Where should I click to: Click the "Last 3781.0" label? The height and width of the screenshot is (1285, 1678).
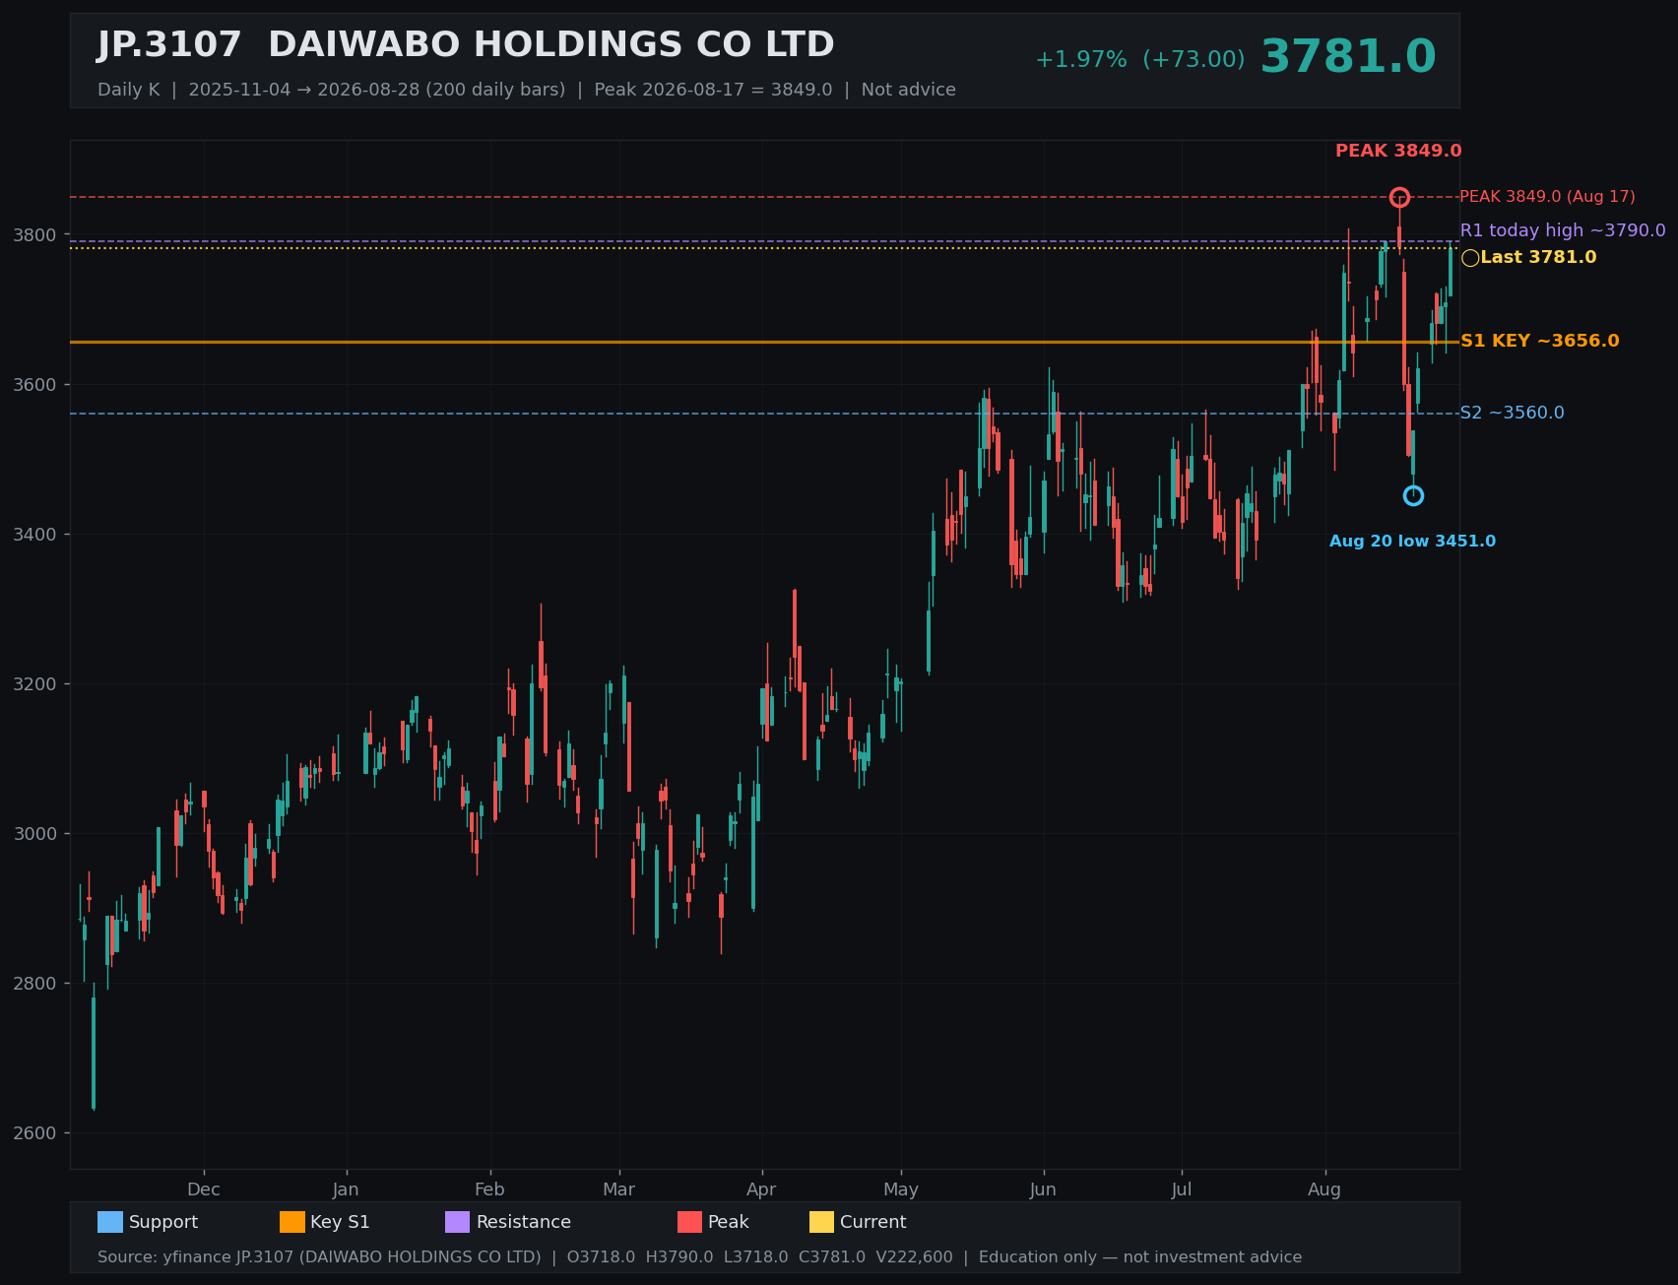pos(1538,258)
